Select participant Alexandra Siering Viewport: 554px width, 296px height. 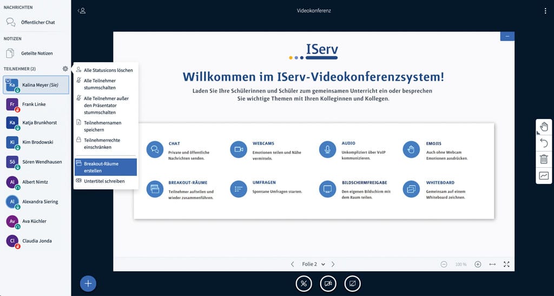click(x=36, y=202)
